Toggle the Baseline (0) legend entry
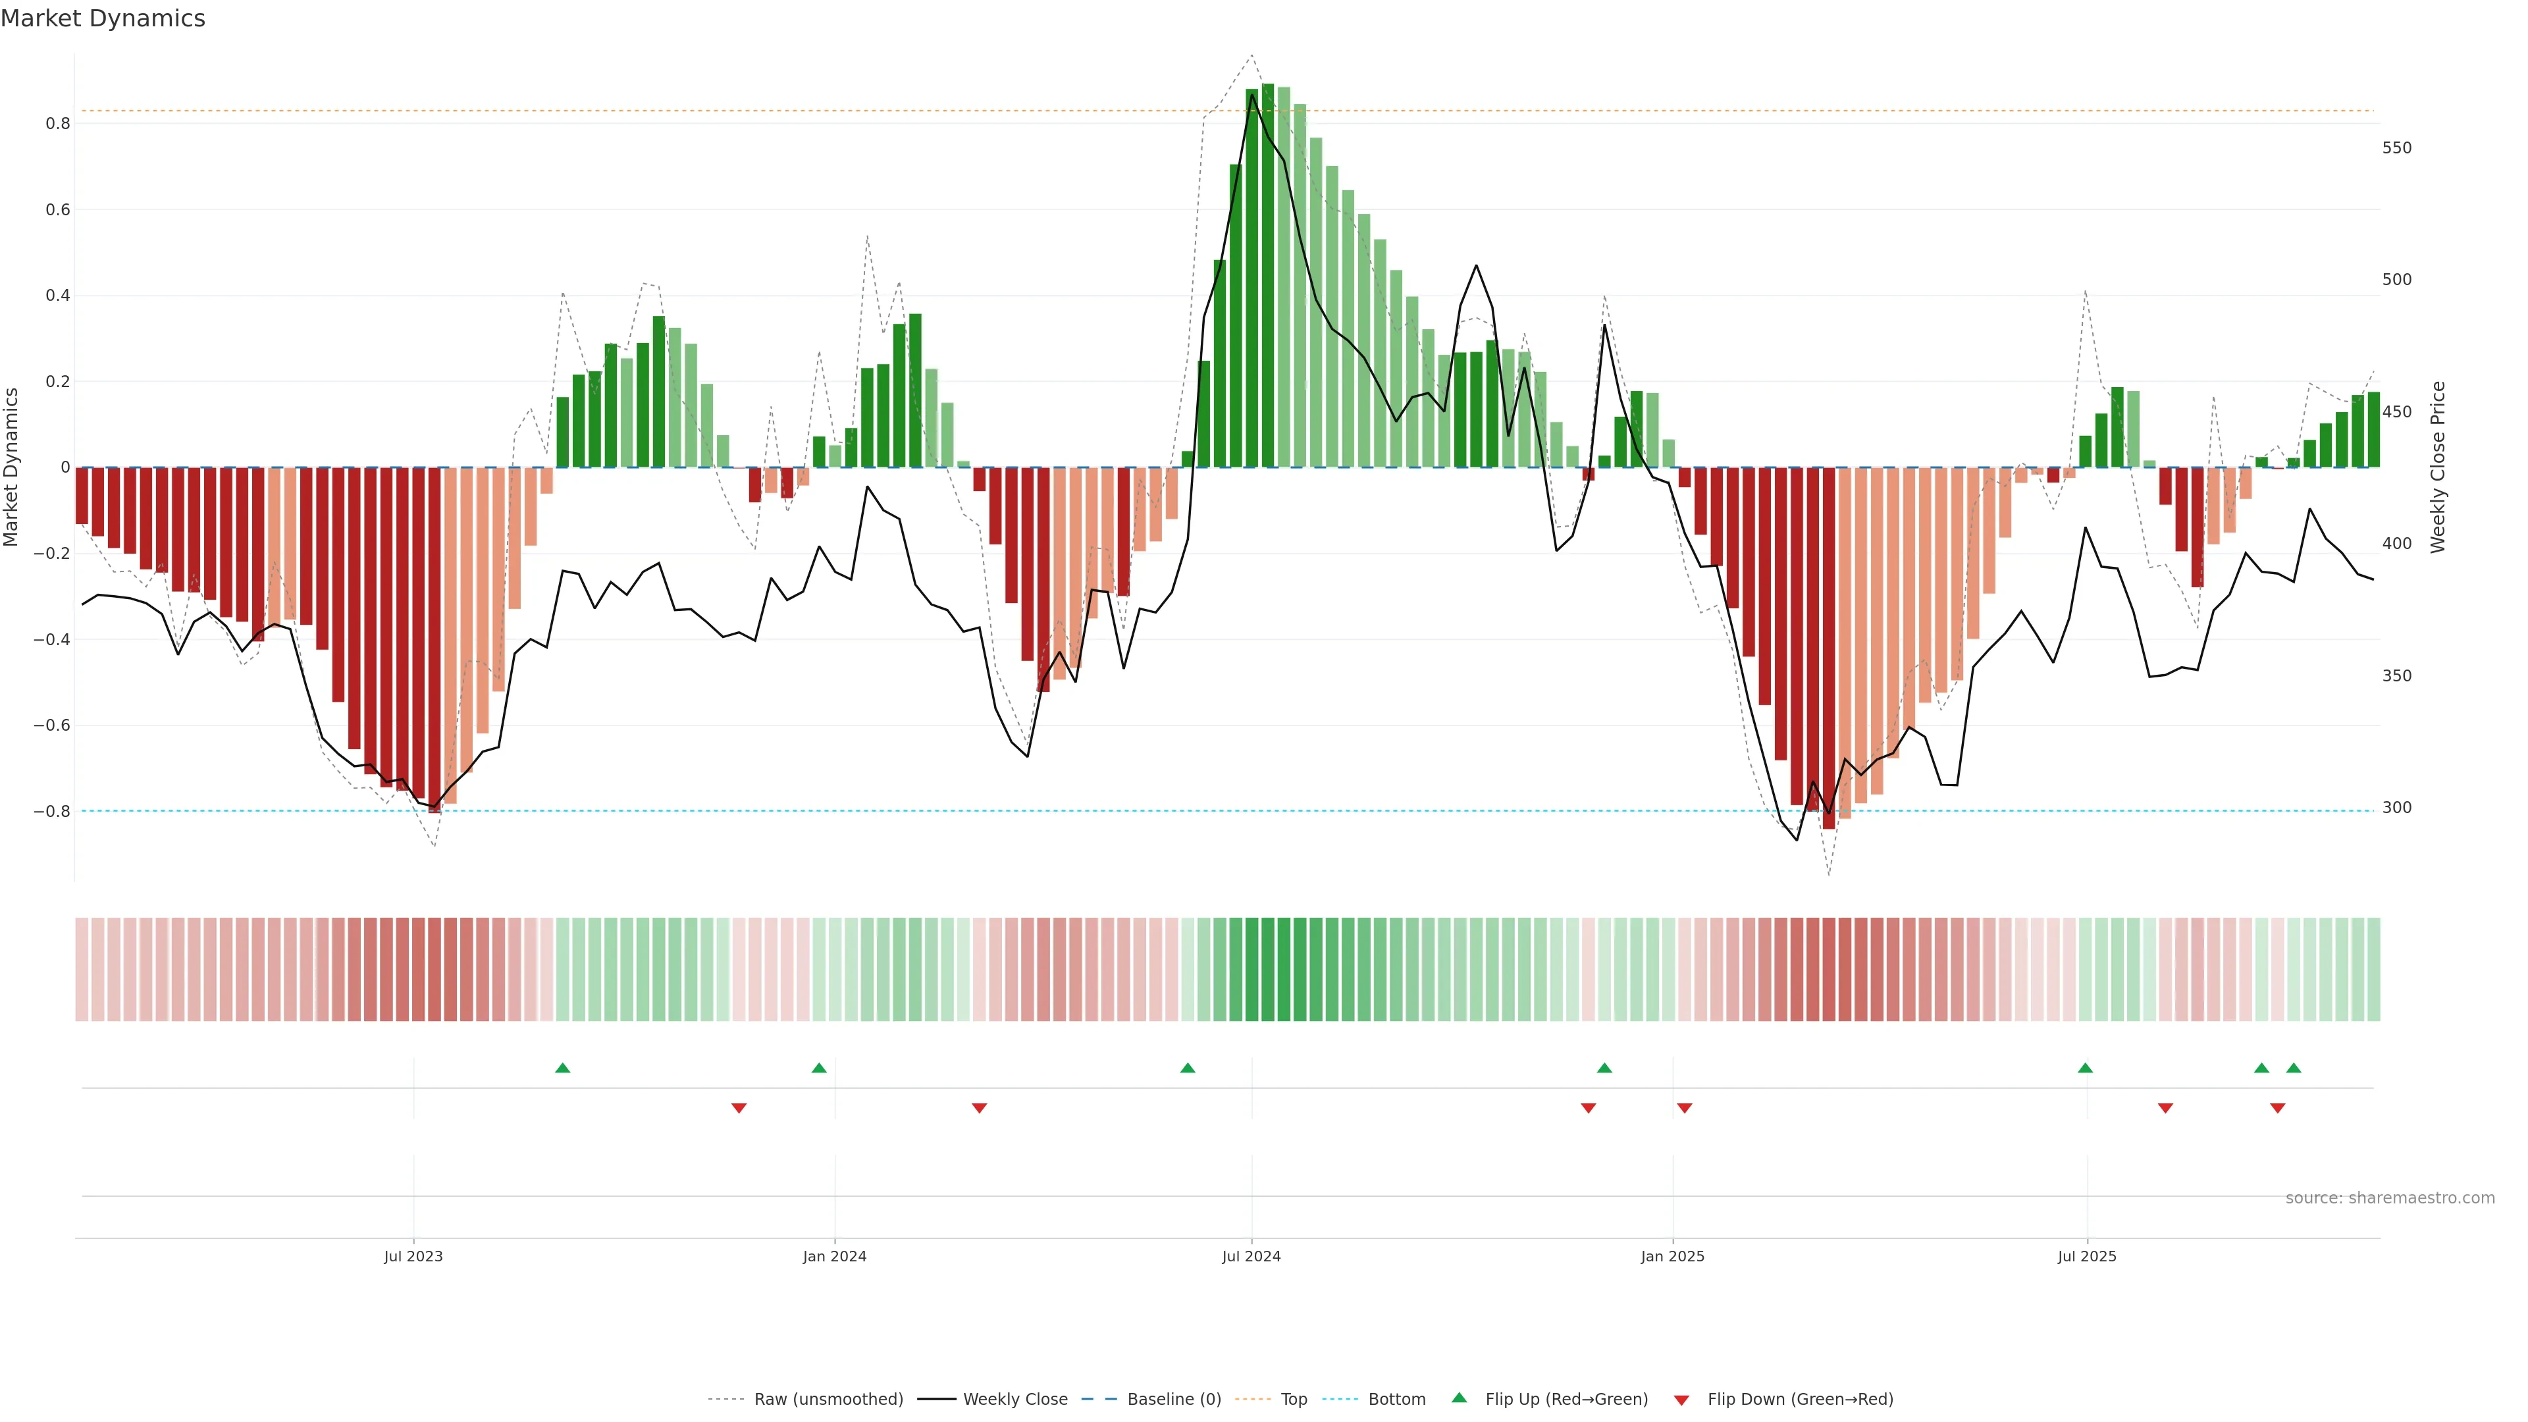 [1174, 1400]
